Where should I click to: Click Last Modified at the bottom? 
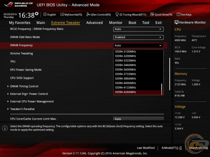click(x=146, y=148)
